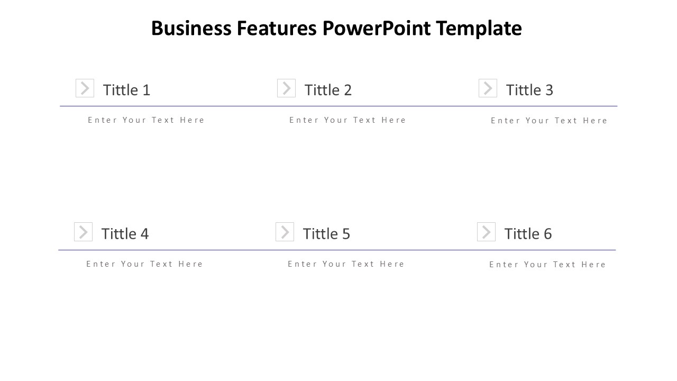
Task: Click placeholder text under Tittle 4
Action: [x=145, y=264]
